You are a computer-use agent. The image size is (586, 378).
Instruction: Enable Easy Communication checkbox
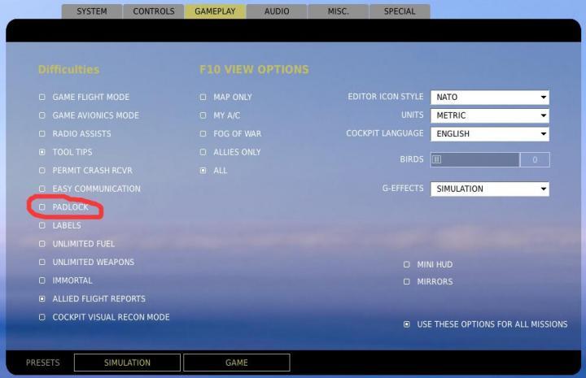click(x=42, y=189)
